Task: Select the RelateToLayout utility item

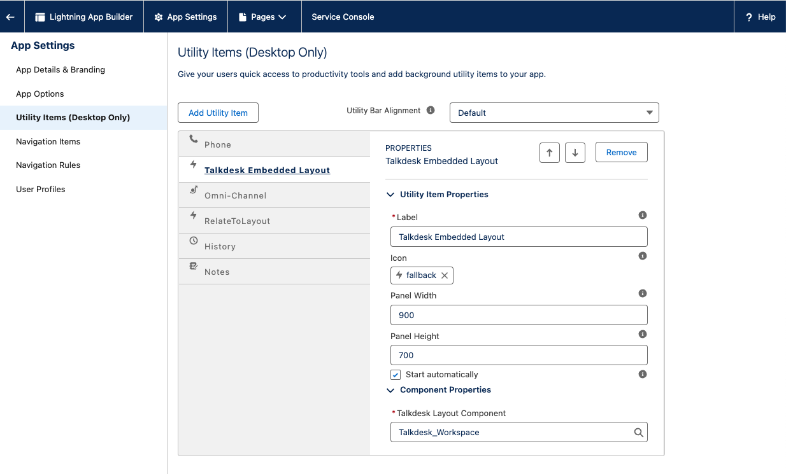Action: click(x=275, y=221)
